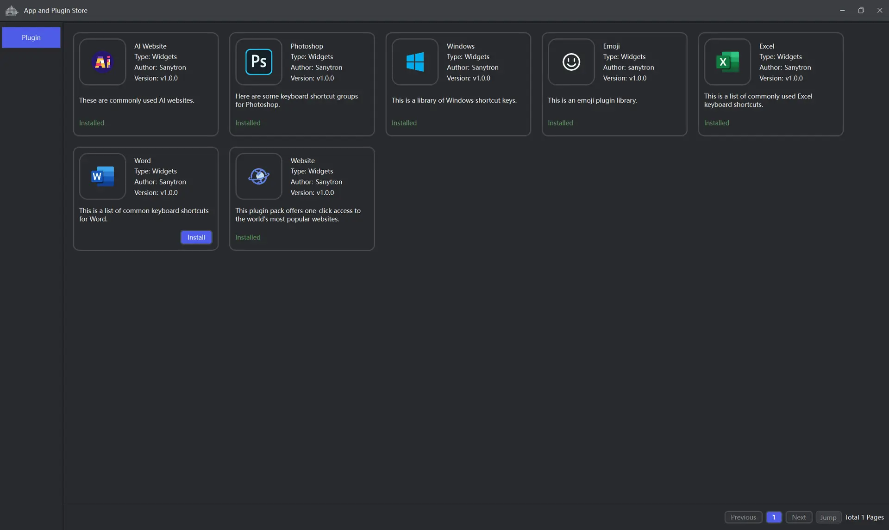Click 'Author: Sanytron' on Word card
Screen dimensions: 889x530
point(160,182)
